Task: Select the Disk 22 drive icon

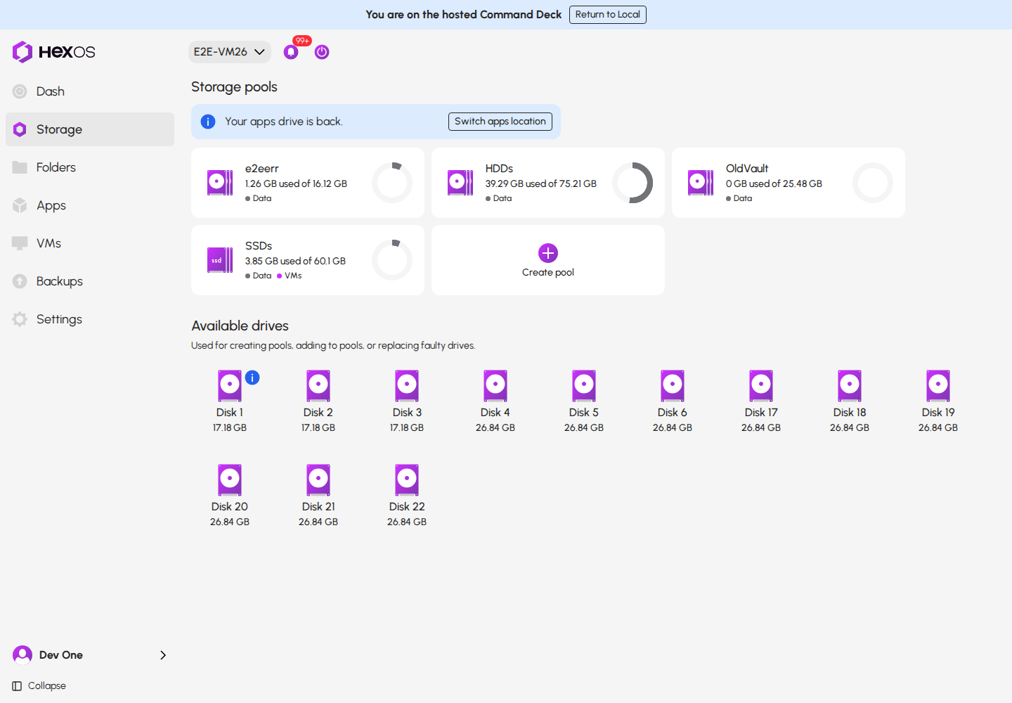Action: (x=407, y=480)
